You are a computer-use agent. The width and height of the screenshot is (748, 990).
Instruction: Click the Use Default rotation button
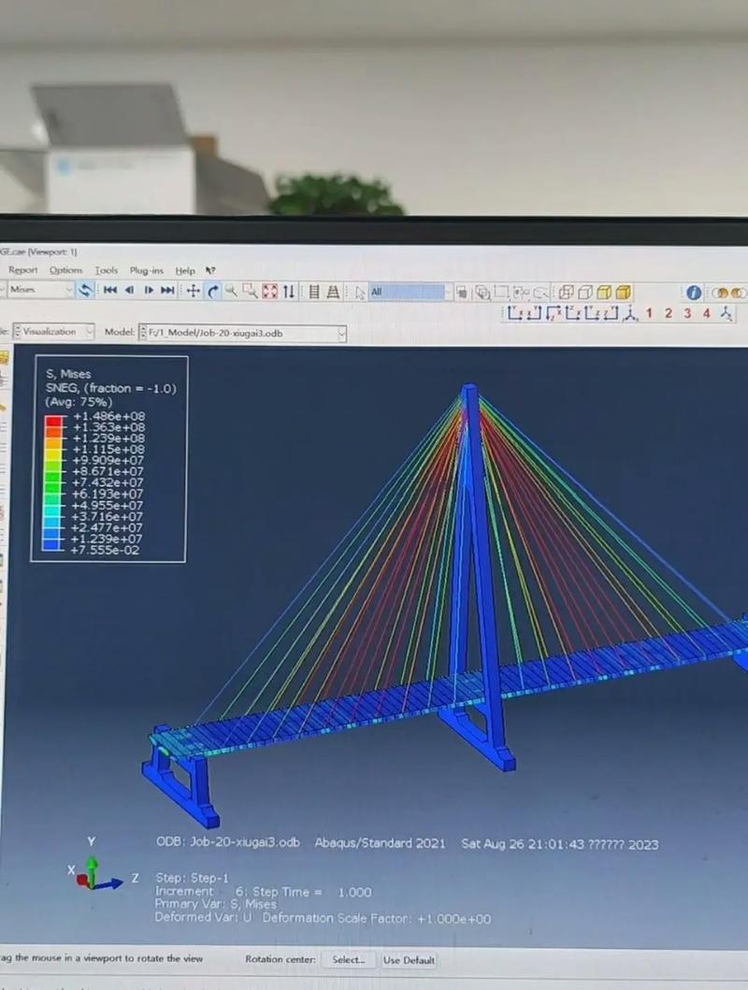pyautogui.click(x=410, y=959)
